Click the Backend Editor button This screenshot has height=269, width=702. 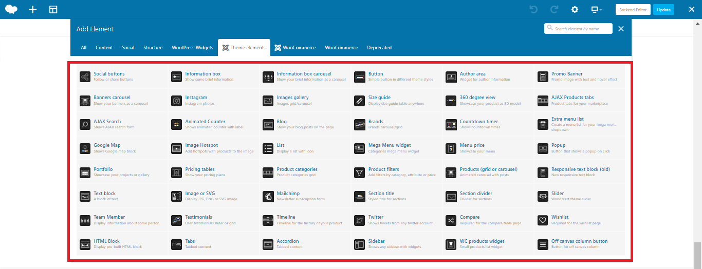coord(633,10)
